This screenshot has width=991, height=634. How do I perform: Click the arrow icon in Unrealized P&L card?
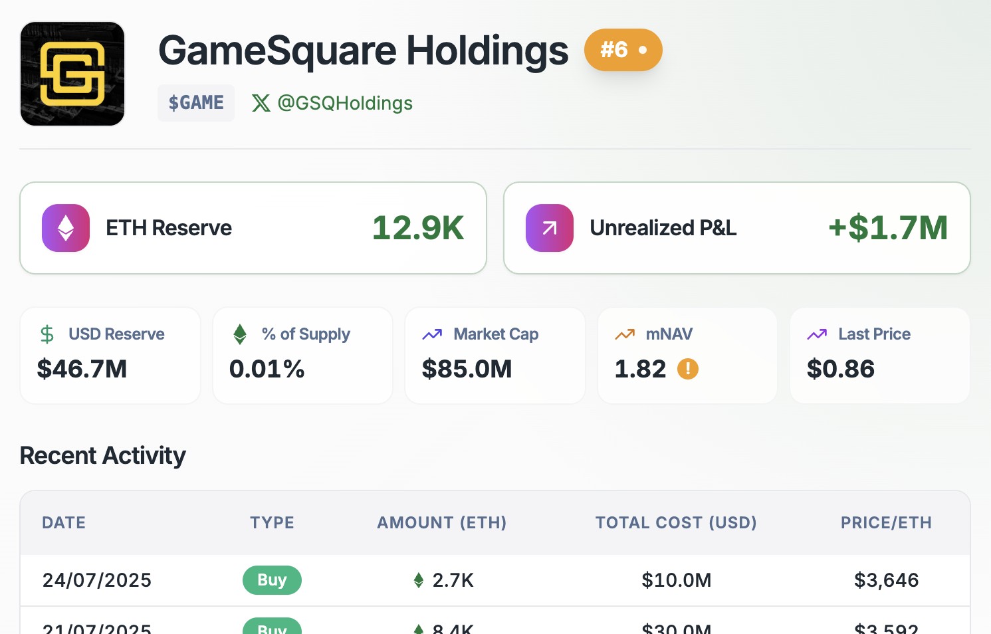pyautogui.click(x=550, y=228)
